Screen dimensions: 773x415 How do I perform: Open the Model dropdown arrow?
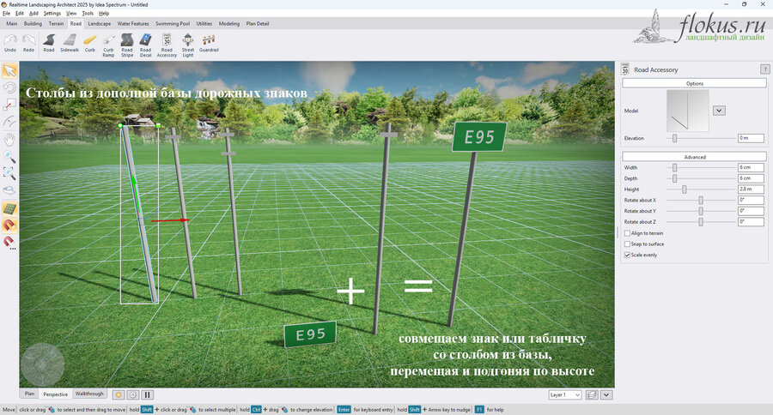tap(719, 111)
